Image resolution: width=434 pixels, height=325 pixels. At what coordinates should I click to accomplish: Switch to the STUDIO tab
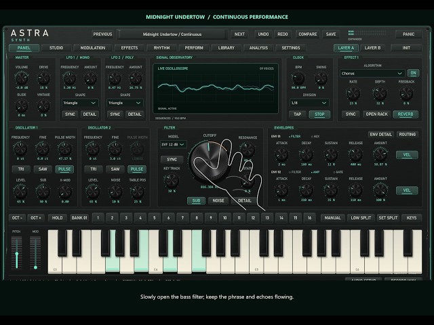(x=56, y=48)
